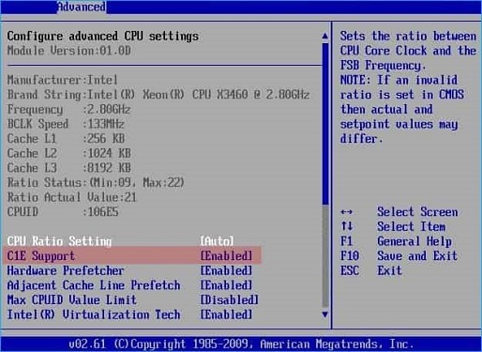This screenshot has height=352, width=482.
Task: Click the Brand String Xeon X3460 line
Action: (158, 95)
